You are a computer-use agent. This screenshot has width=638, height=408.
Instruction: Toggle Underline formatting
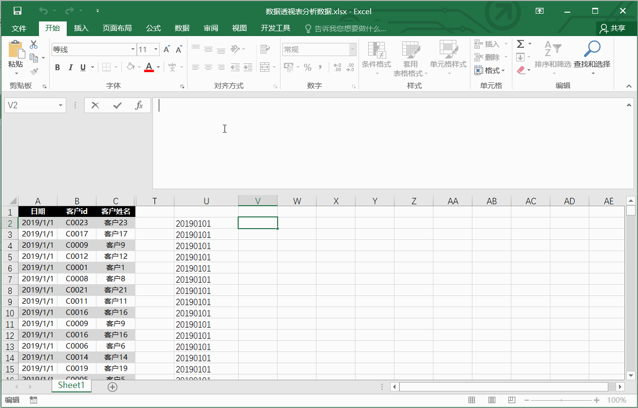[83, 67]
